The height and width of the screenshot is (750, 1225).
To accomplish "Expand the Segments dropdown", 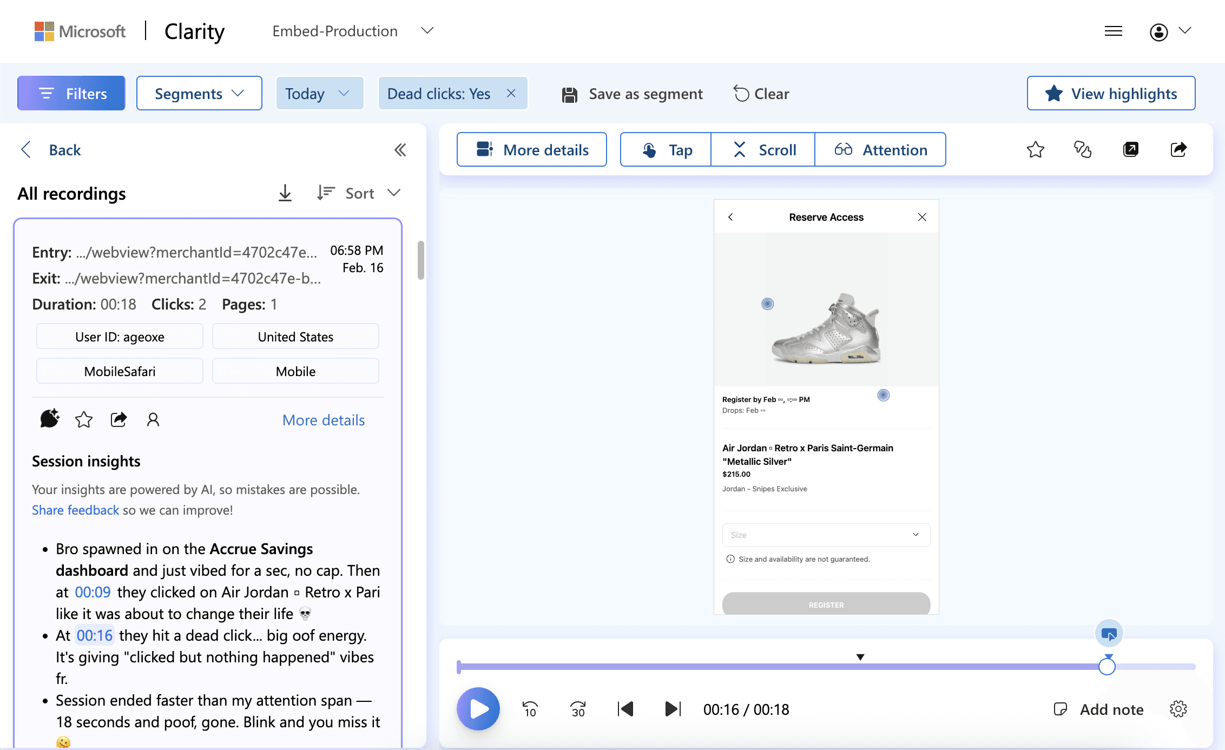I will (x=199, y=94).
